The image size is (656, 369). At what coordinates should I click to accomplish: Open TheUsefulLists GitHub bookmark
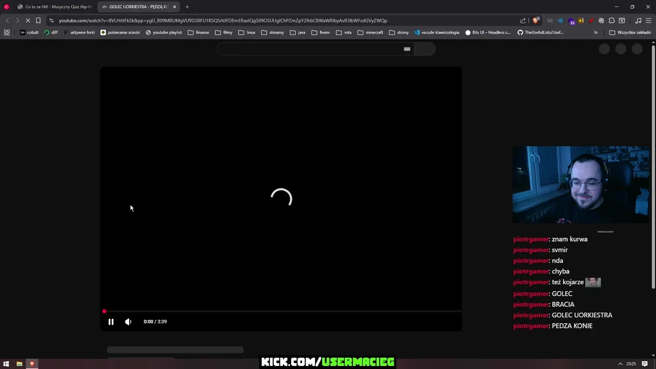point(540,32)
